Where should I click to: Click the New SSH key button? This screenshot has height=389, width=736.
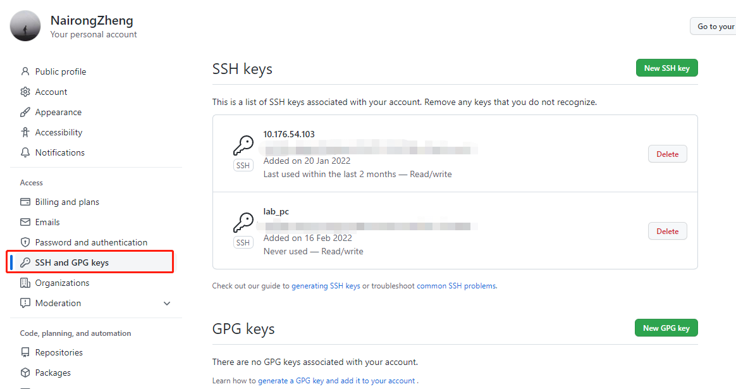(x=666, y=68)
